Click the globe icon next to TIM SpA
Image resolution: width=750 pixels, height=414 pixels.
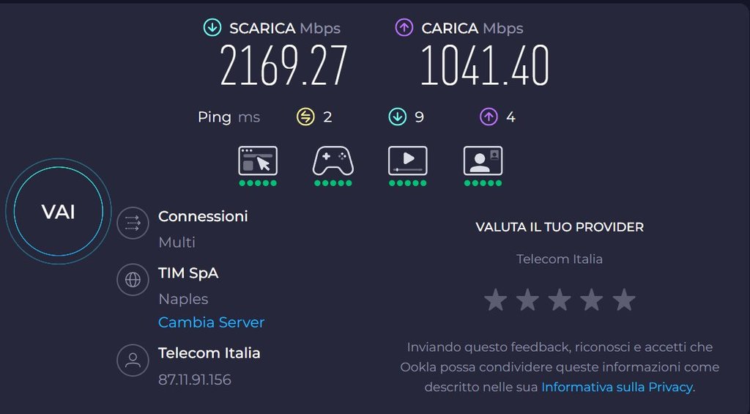coord(133,279)
